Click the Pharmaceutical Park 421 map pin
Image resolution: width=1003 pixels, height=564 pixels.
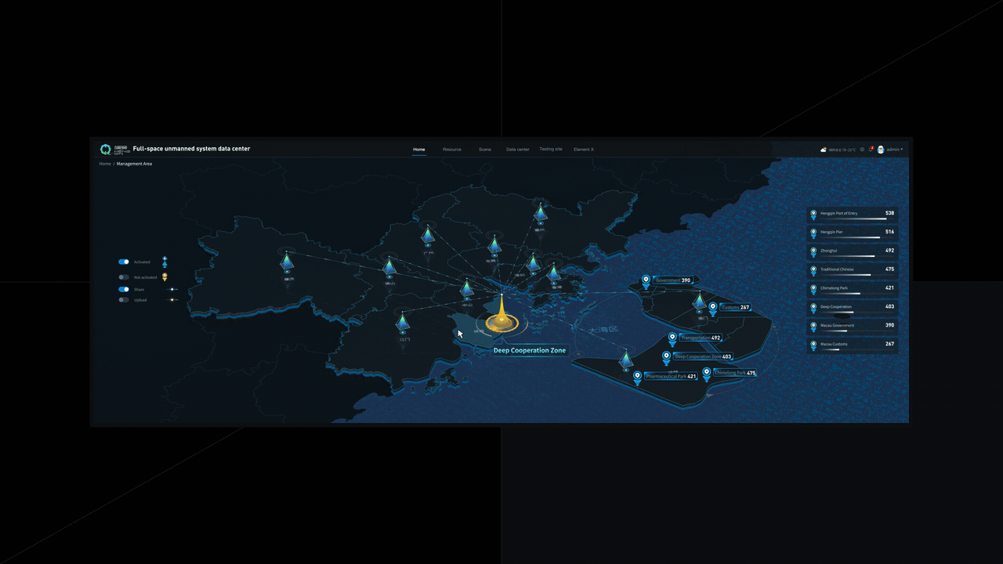coord(637,378)
